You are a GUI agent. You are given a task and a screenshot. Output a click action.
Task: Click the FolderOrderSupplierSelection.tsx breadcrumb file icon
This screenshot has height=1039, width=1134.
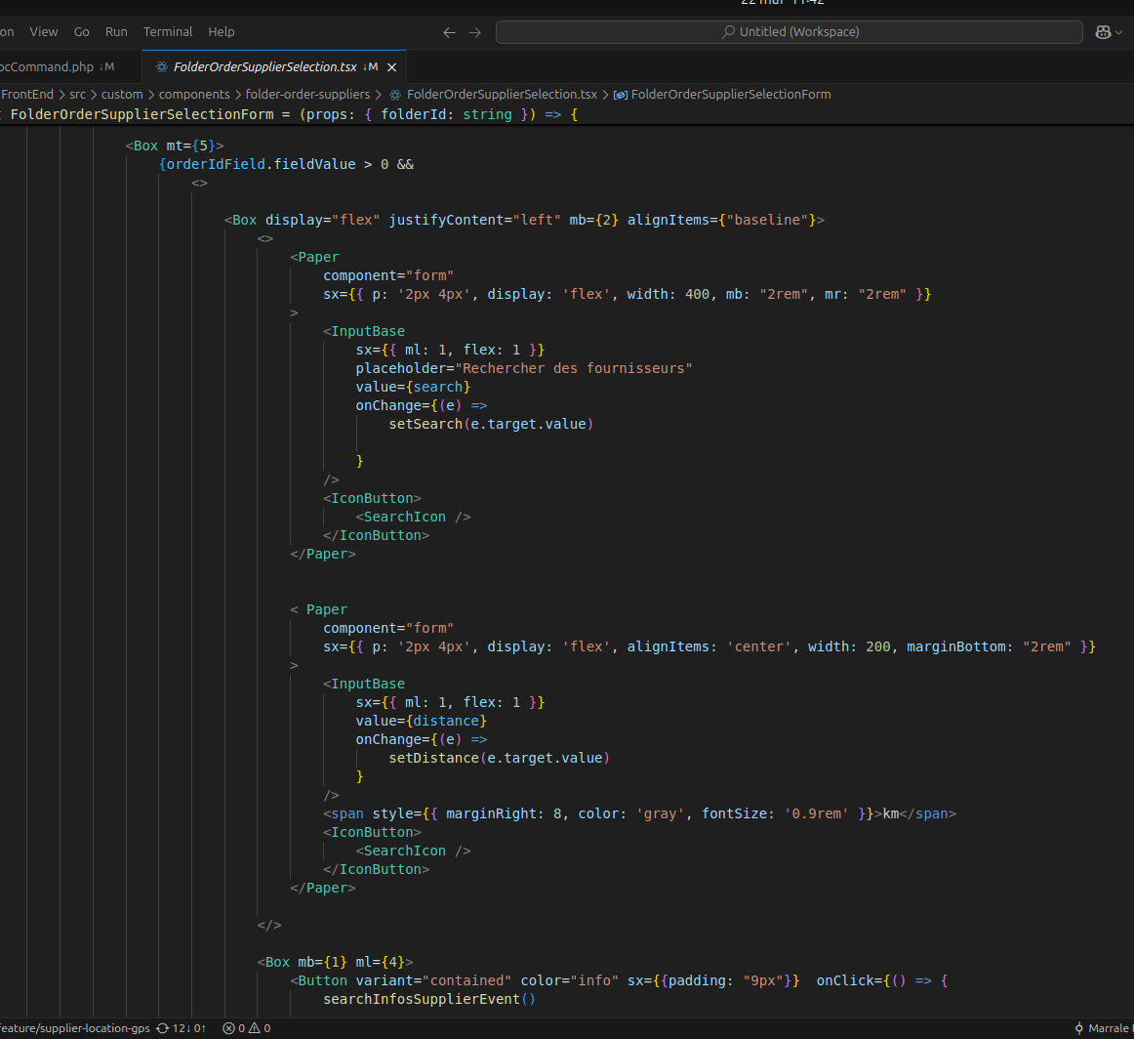point(395,95)
